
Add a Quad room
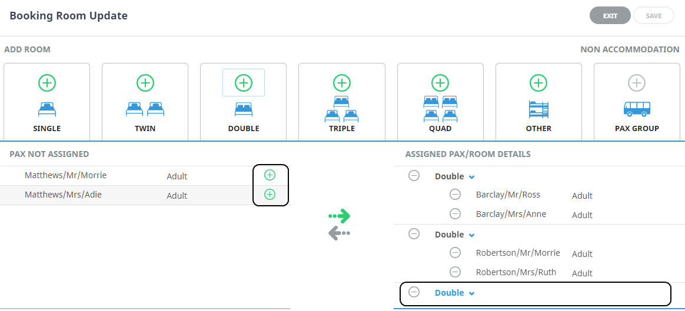point(440,83)
